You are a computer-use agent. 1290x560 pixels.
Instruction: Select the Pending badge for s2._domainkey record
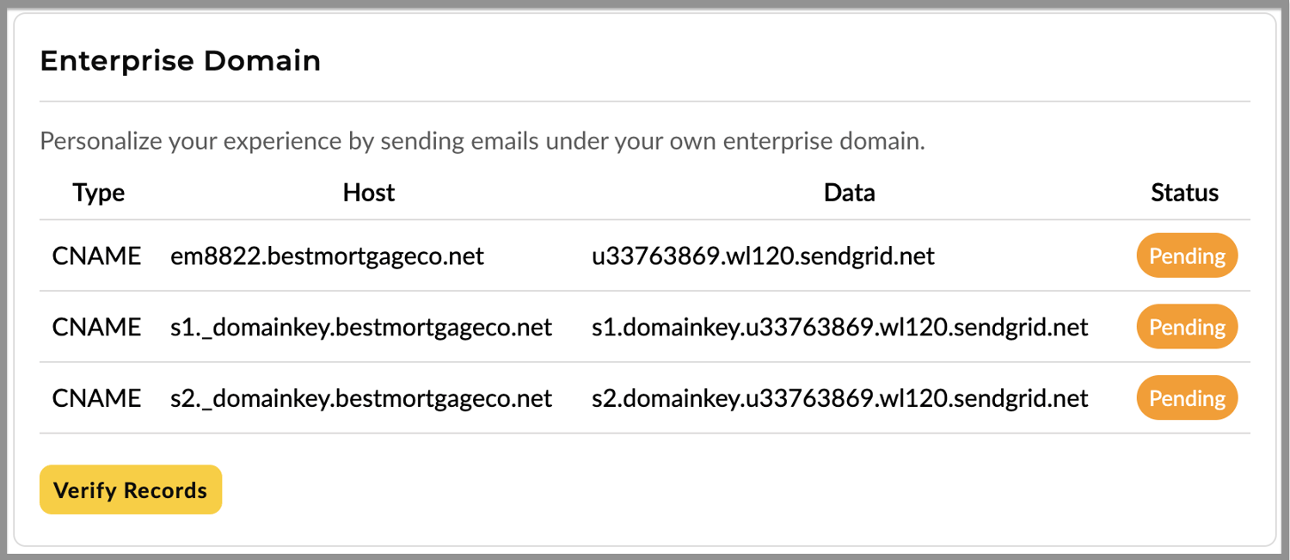[1187, 397]
